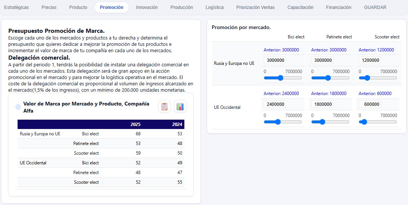Click UE Occidental Patinete field 1800000

tap(322, 104)
